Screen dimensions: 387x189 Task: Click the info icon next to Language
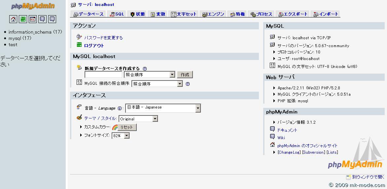120,108
